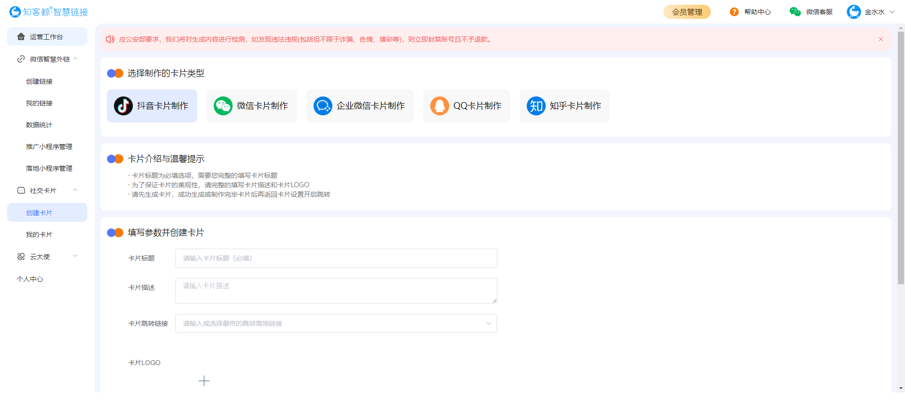Select the Zhihu card creation icon
The width and height of the screenshot is (905, 409).
tap(536, 106)
